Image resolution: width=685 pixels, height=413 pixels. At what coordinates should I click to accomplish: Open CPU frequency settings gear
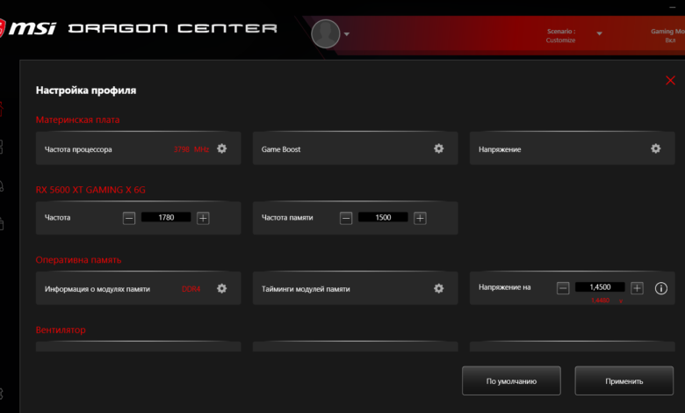pos(222,149)
